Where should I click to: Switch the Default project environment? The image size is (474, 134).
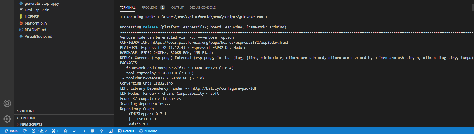[126, 131]
